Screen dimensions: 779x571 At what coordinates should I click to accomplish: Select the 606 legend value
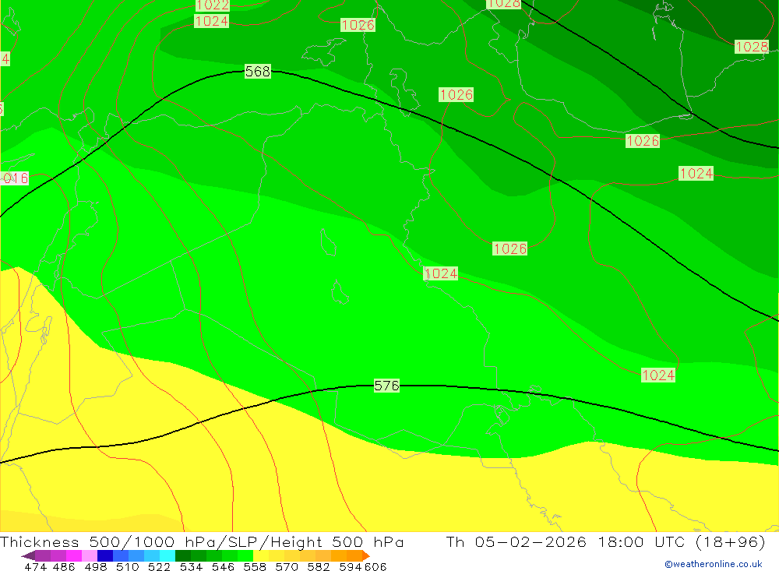point(375,566)
